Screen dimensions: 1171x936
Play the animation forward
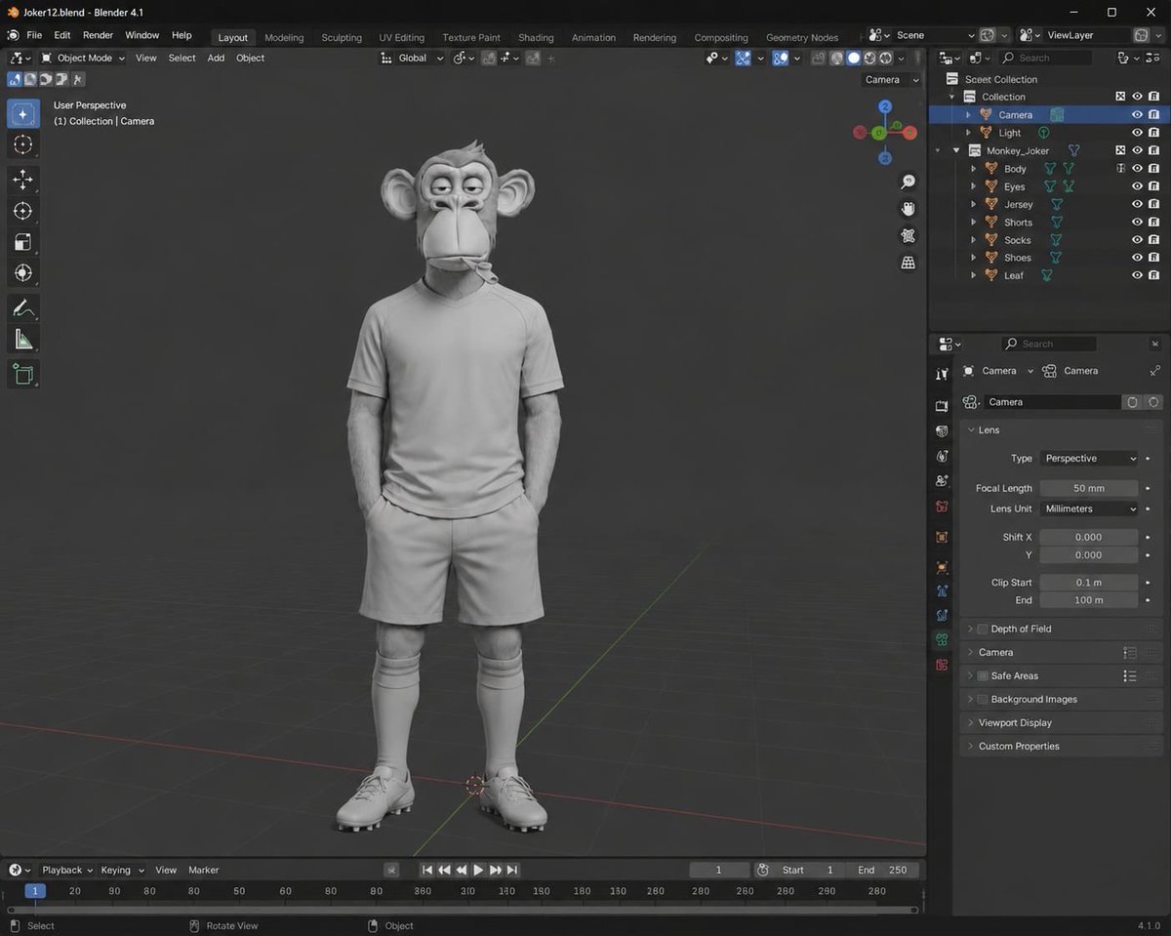[x=478, y=870]
